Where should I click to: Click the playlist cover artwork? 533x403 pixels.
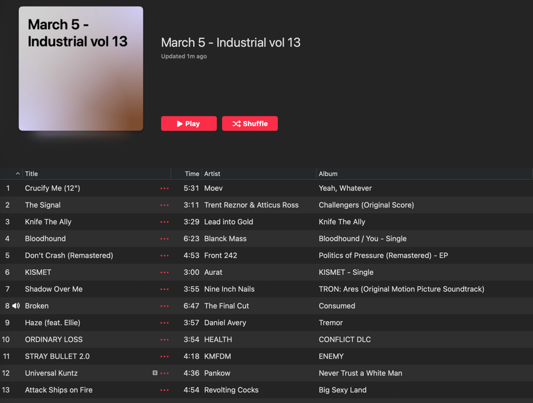81,69
